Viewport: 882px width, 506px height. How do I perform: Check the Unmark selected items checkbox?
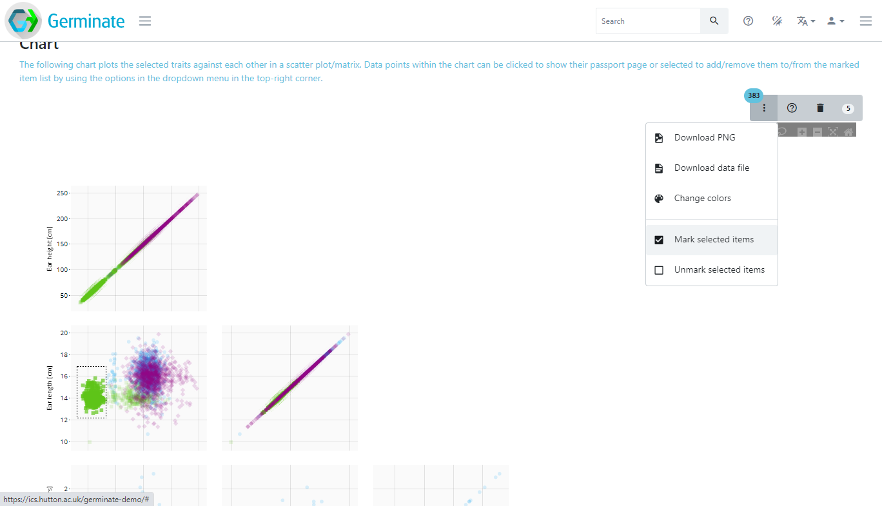click(x=659, y=270)
